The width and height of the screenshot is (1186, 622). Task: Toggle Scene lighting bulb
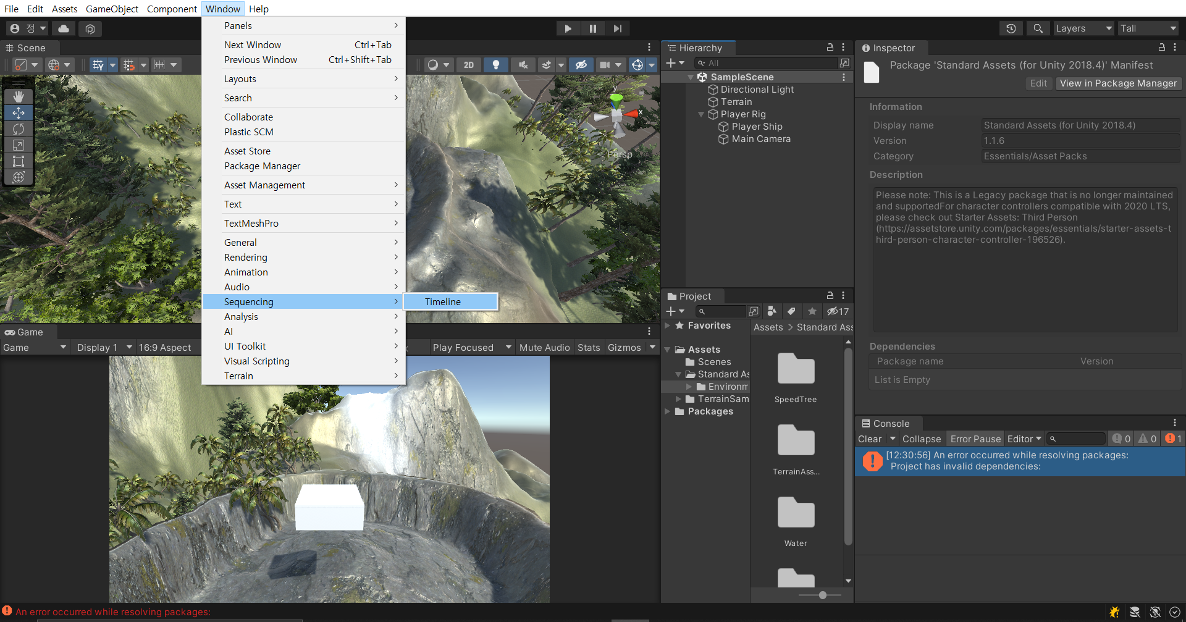coord(495,65)
